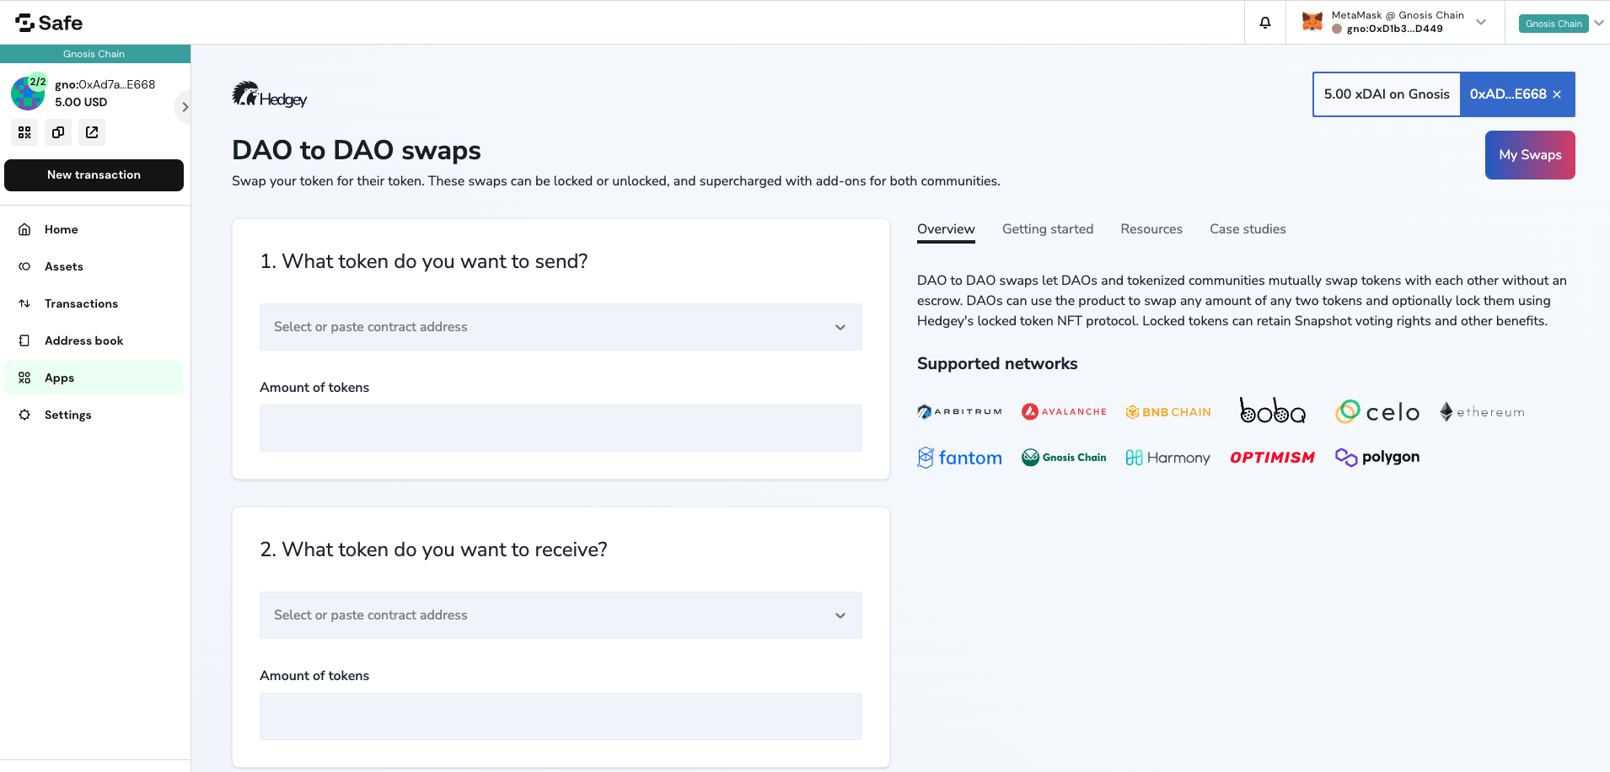The width and height of the screenshot is (1610, 772).
Task: Click the Supported networks heading
Action: point(997,364)
